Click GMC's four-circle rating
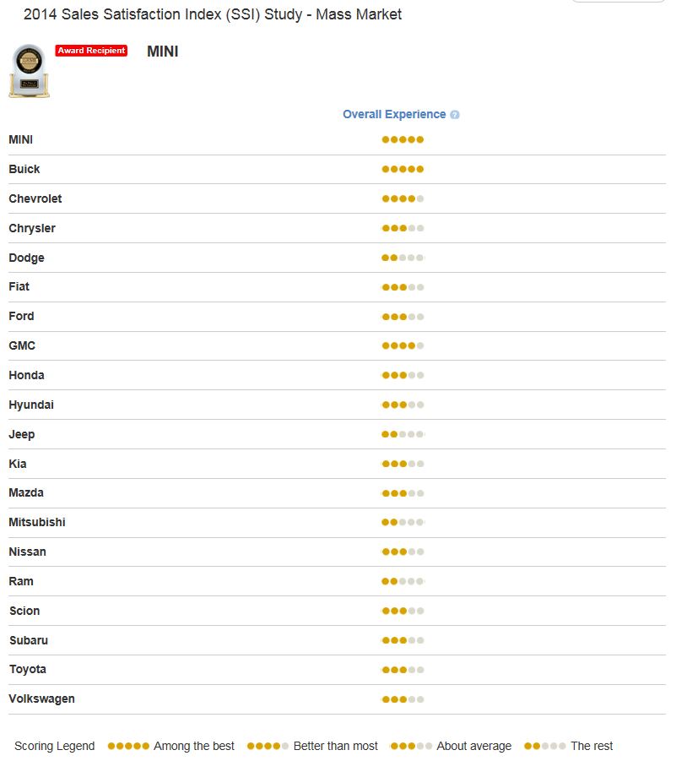 [x=403, y=346]
